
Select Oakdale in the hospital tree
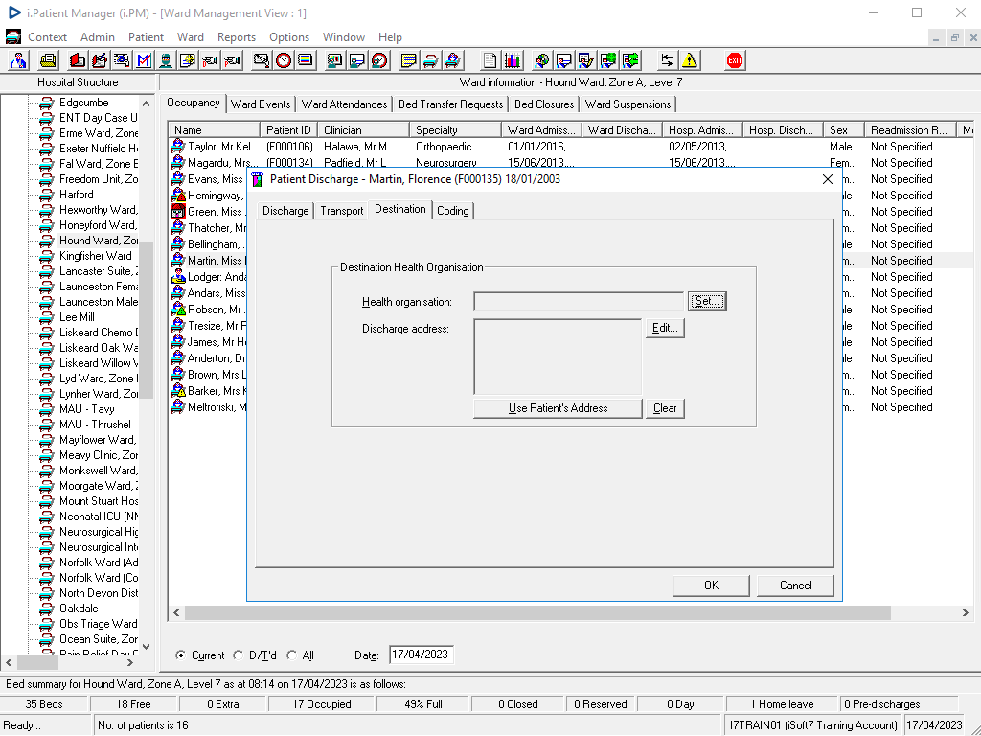[x=79, y=609]
